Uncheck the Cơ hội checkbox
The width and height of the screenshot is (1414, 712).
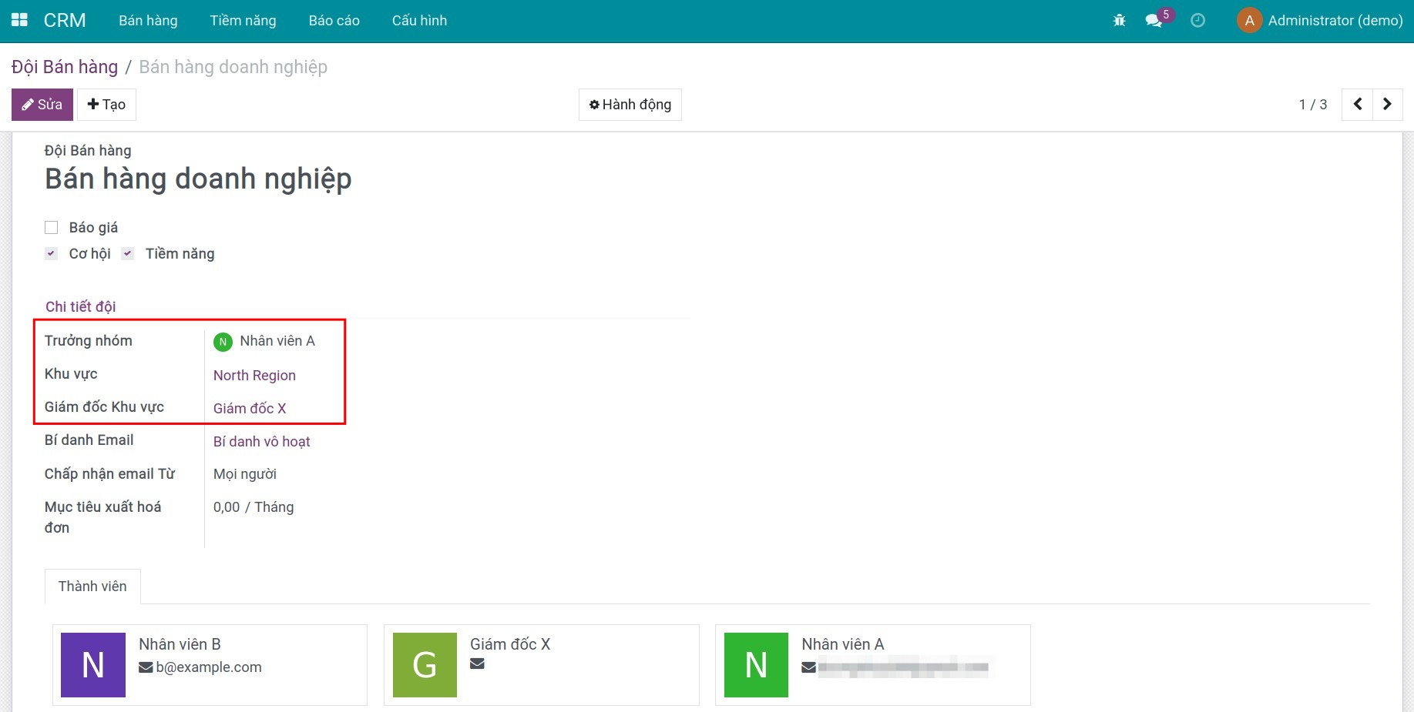pyautogui.click(x=51, y=252)
